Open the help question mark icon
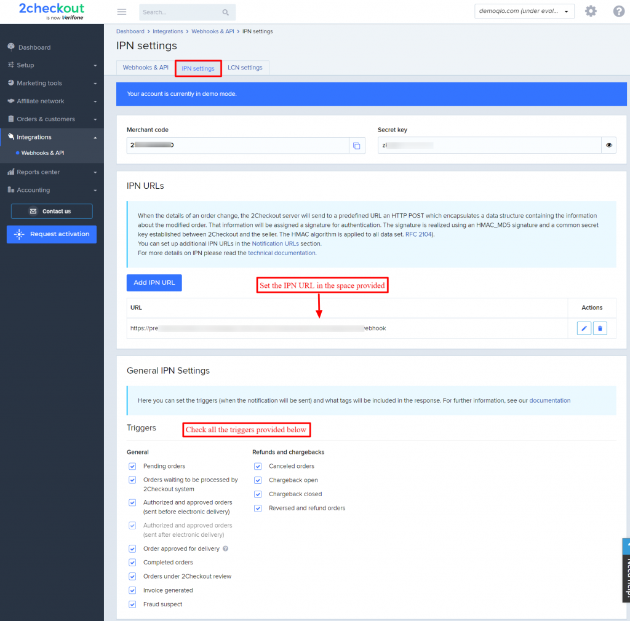The height and width of the screenshot is (621, 630). 619,11
